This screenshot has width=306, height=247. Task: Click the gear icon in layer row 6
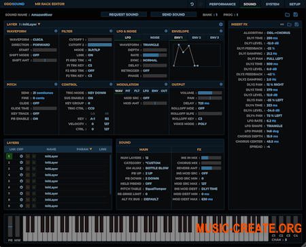click(x=21, y=187)
